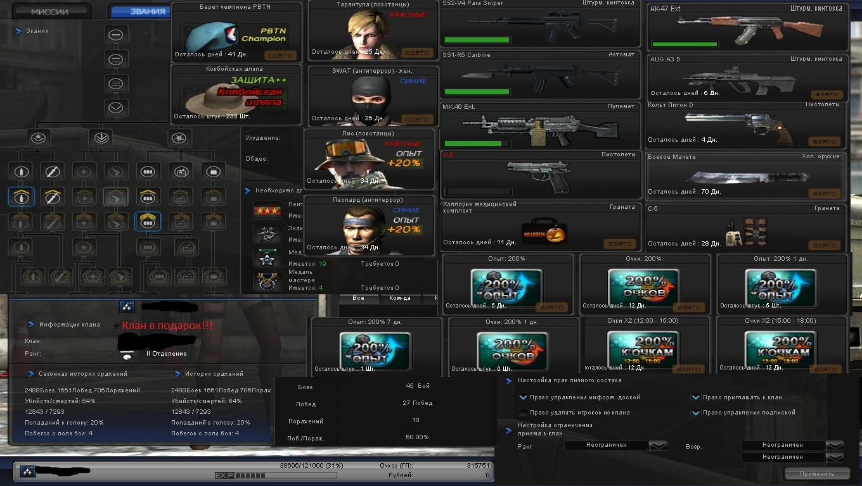Click the red Клан в подарок!!! text
The height and width of the screenshot is (486, 862).
coord(167,325)
